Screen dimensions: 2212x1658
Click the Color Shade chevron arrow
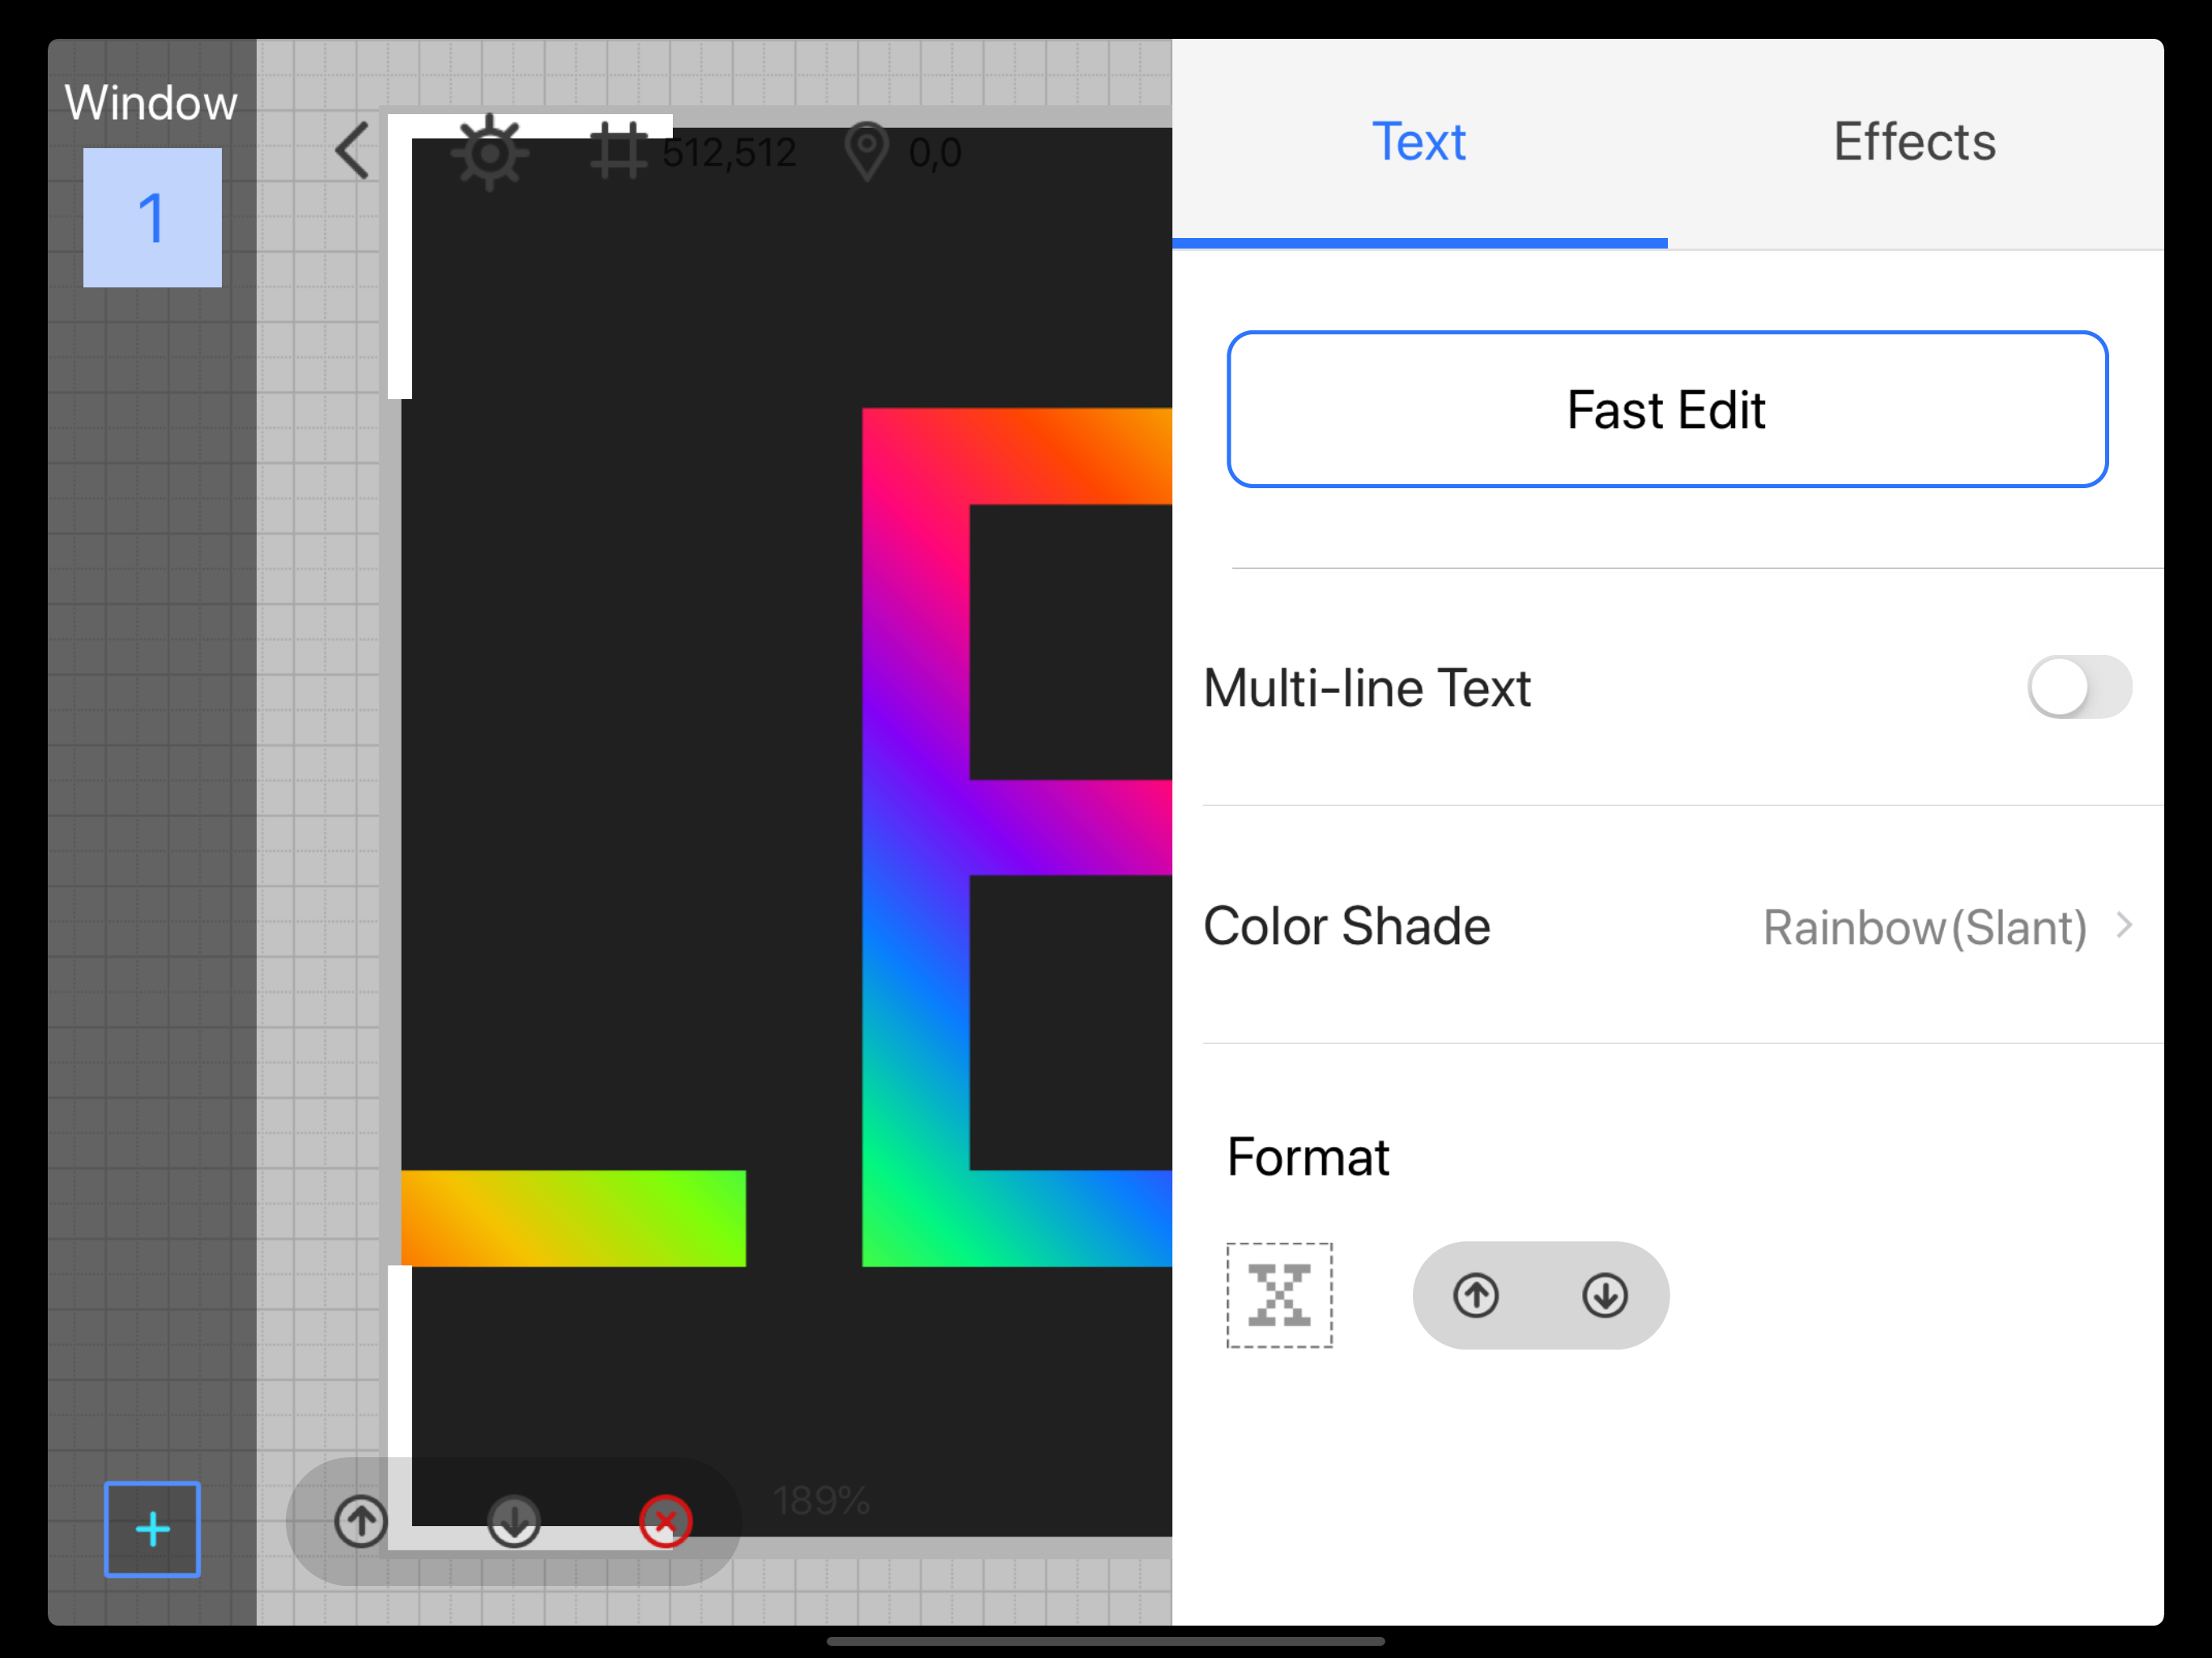2124,926
